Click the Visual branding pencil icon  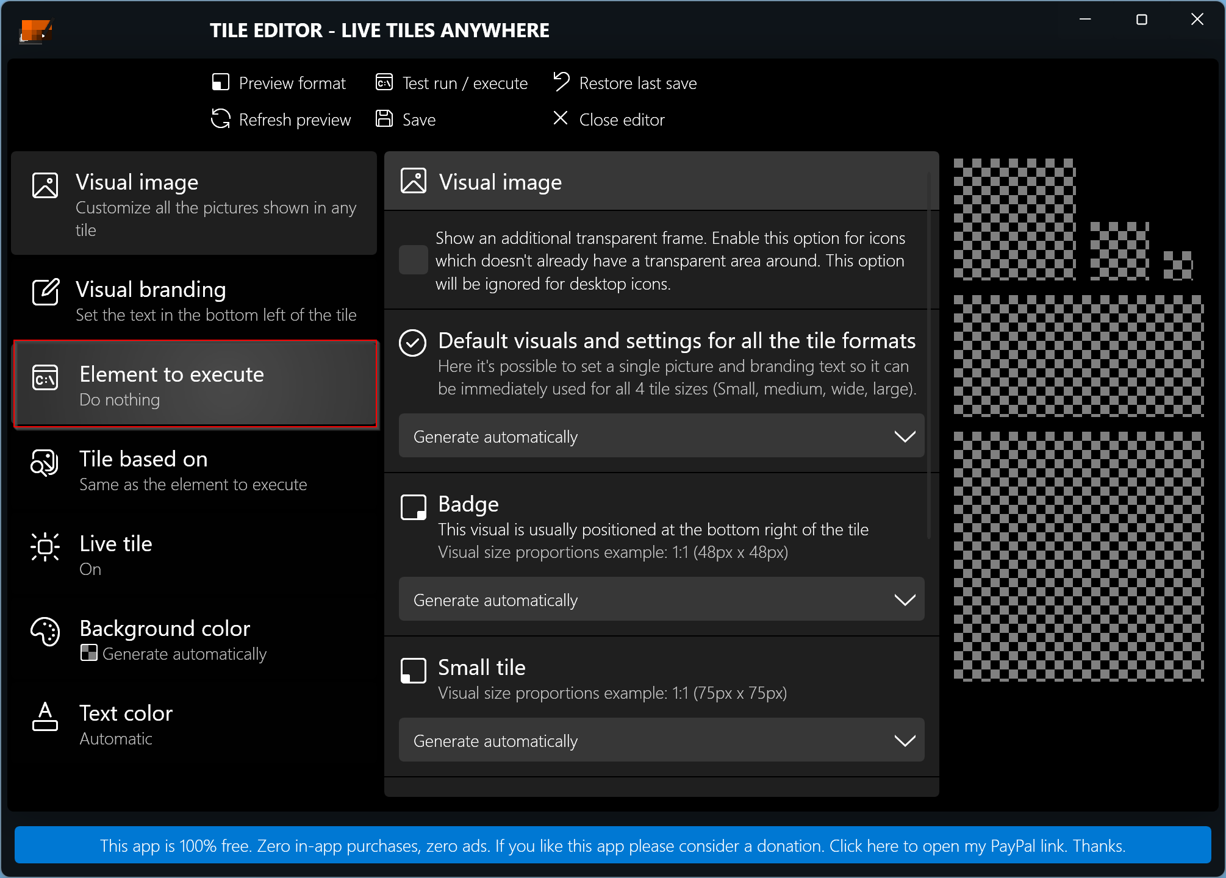(x=46, y=292)
